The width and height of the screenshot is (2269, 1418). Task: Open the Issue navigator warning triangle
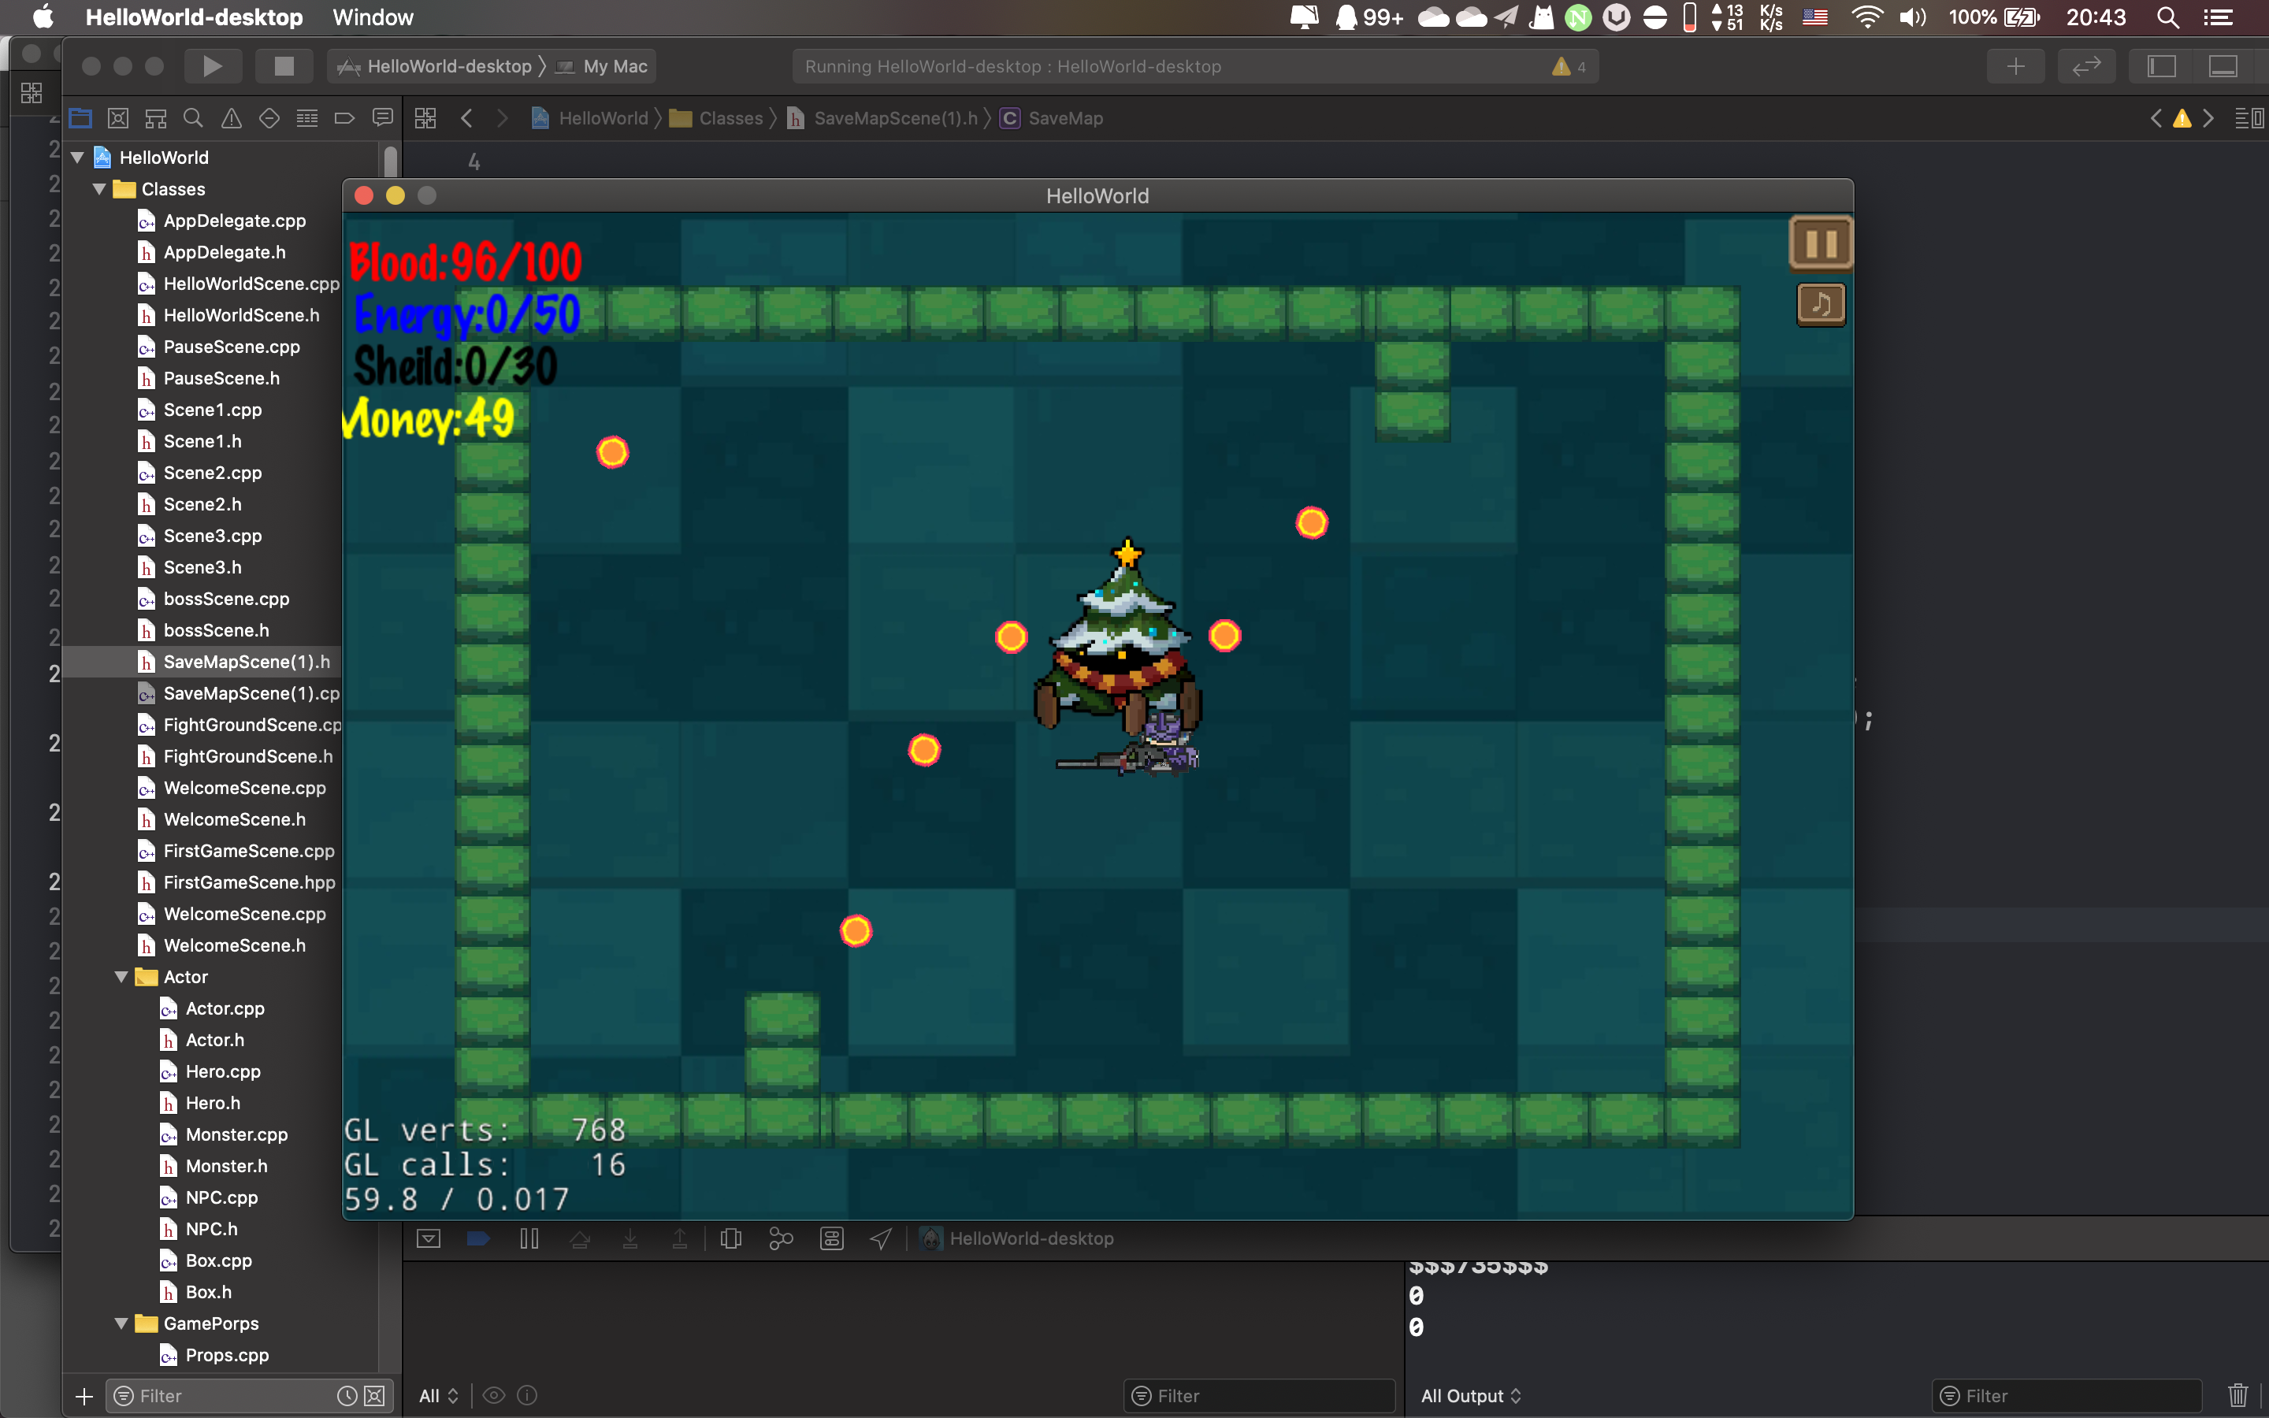coord(231,118)
